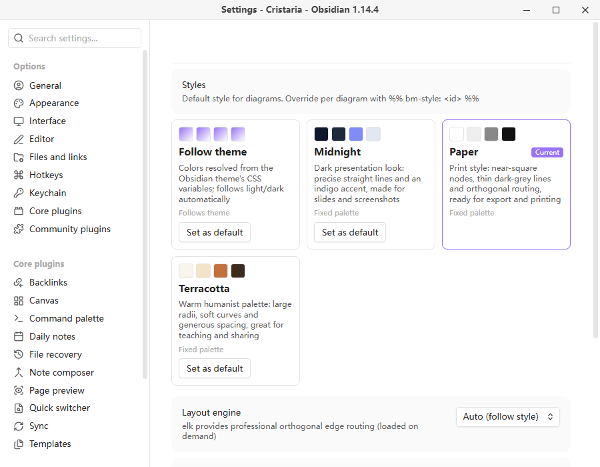This screenshot has width=600, height=467.
Task: Set Midnight style as default
Action: pos(350,232)
